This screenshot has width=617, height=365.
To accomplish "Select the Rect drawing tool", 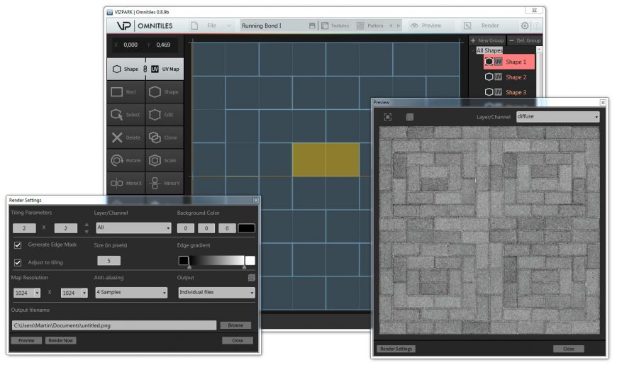I will click(125, 92).
